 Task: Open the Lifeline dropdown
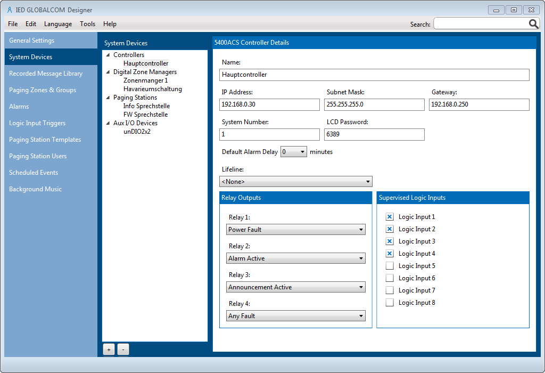pos(296,182)
